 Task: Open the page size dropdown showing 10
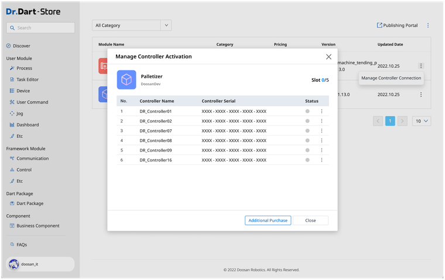point(422,121)
